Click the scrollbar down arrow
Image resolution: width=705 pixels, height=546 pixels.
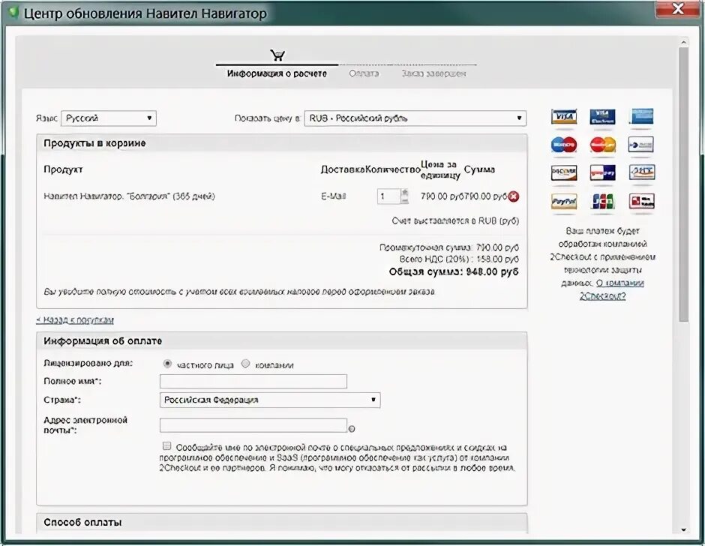(683, 529)
